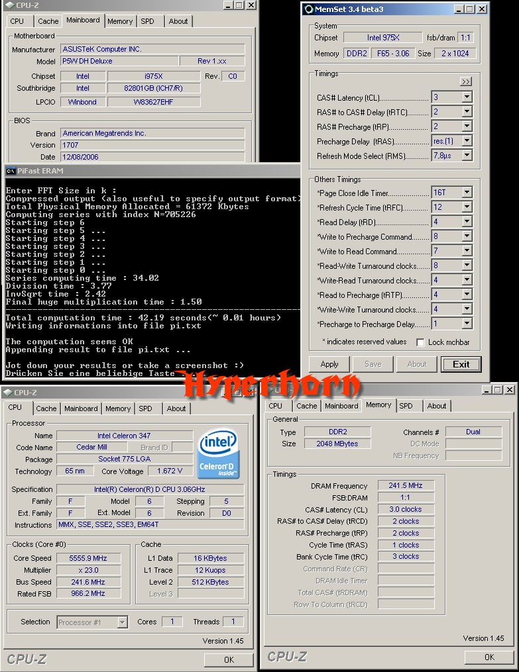Click the Intel Celeron 347 name field
This screenshot has width=519, height=672.
coord(125,436)
